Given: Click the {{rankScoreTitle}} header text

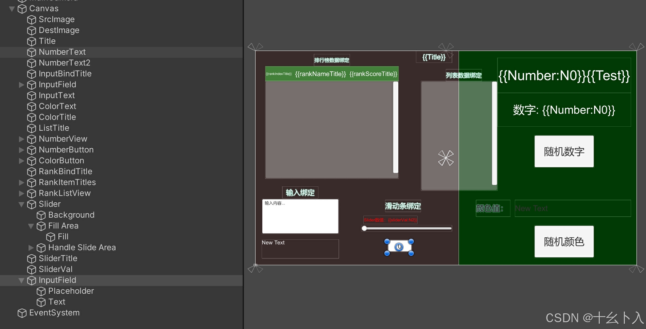Looking at the screenshot, I should [x=373, y=74].
